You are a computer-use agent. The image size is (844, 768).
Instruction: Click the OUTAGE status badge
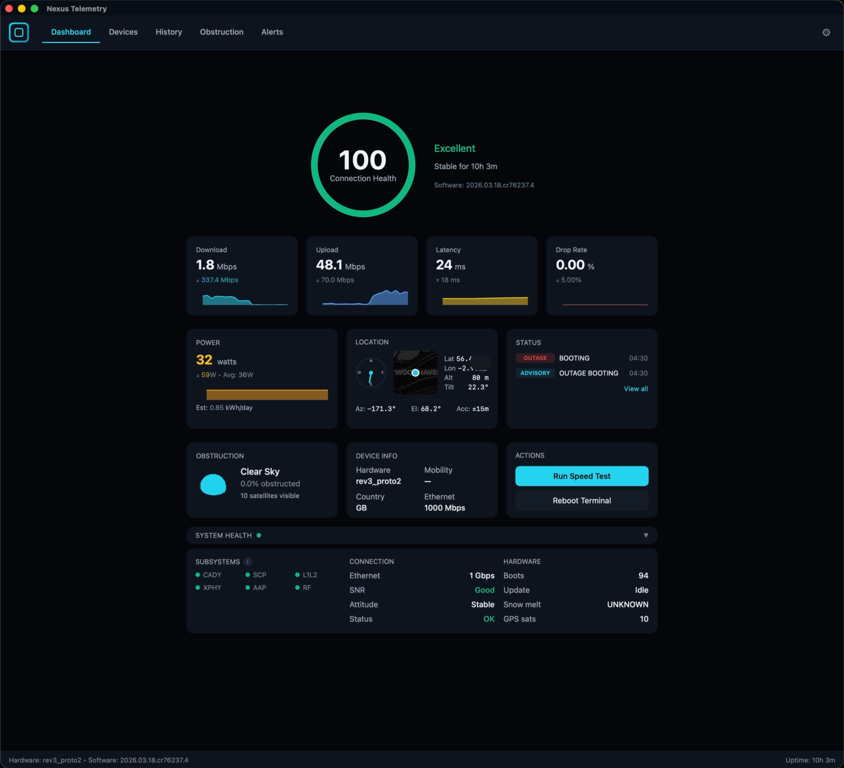point(535,358)
